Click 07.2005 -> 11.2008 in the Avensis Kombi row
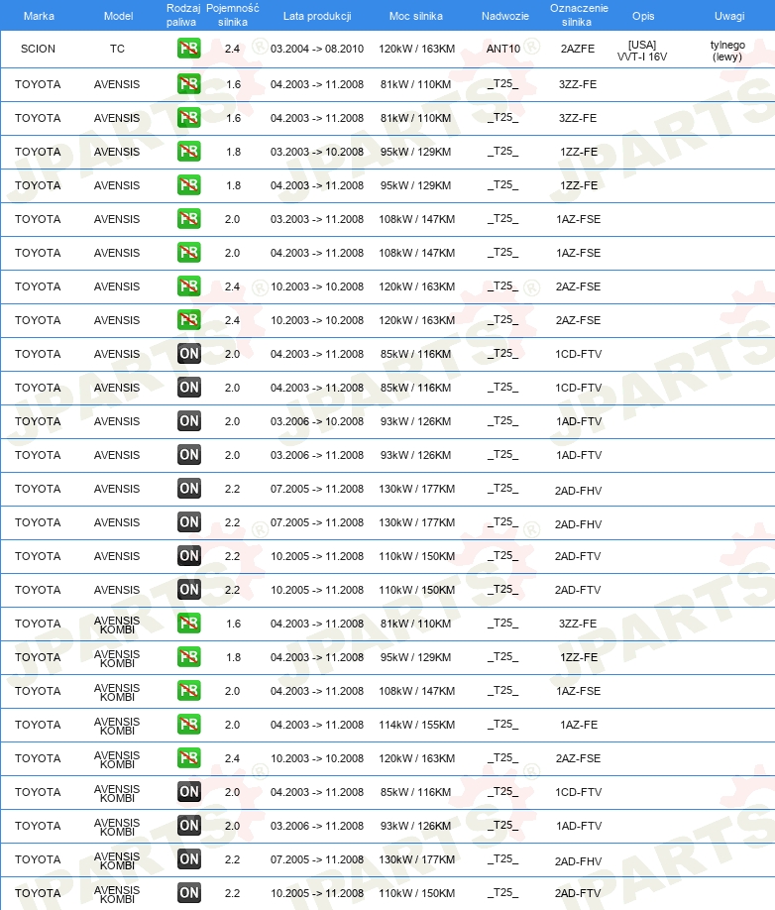 (x=317, y=859)
